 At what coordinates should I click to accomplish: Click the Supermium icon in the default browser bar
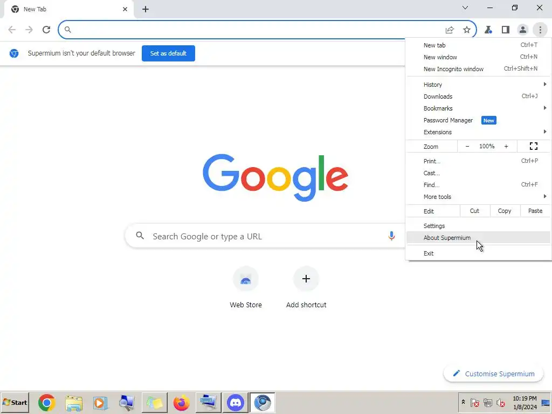(x=14, y=53)
